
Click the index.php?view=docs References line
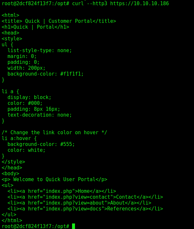[x=85, y=208]
